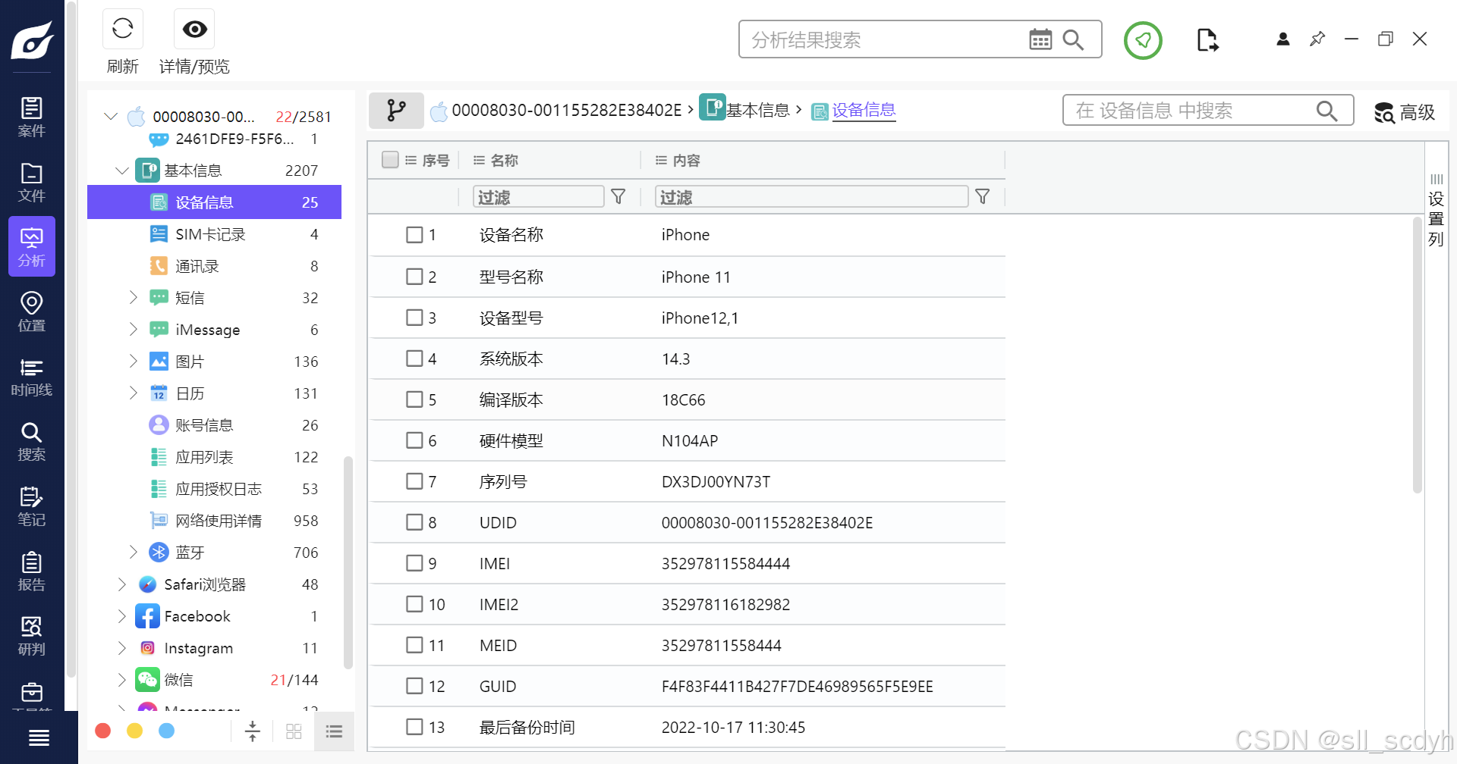Select the 通讯录 tree item

[214, 266]
